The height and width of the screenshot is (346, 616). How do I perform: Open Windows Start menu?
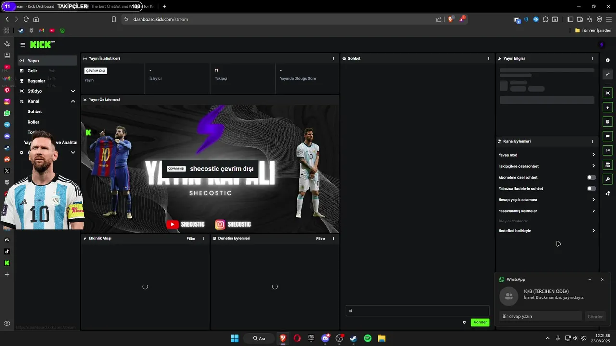(x=234, y=338)
